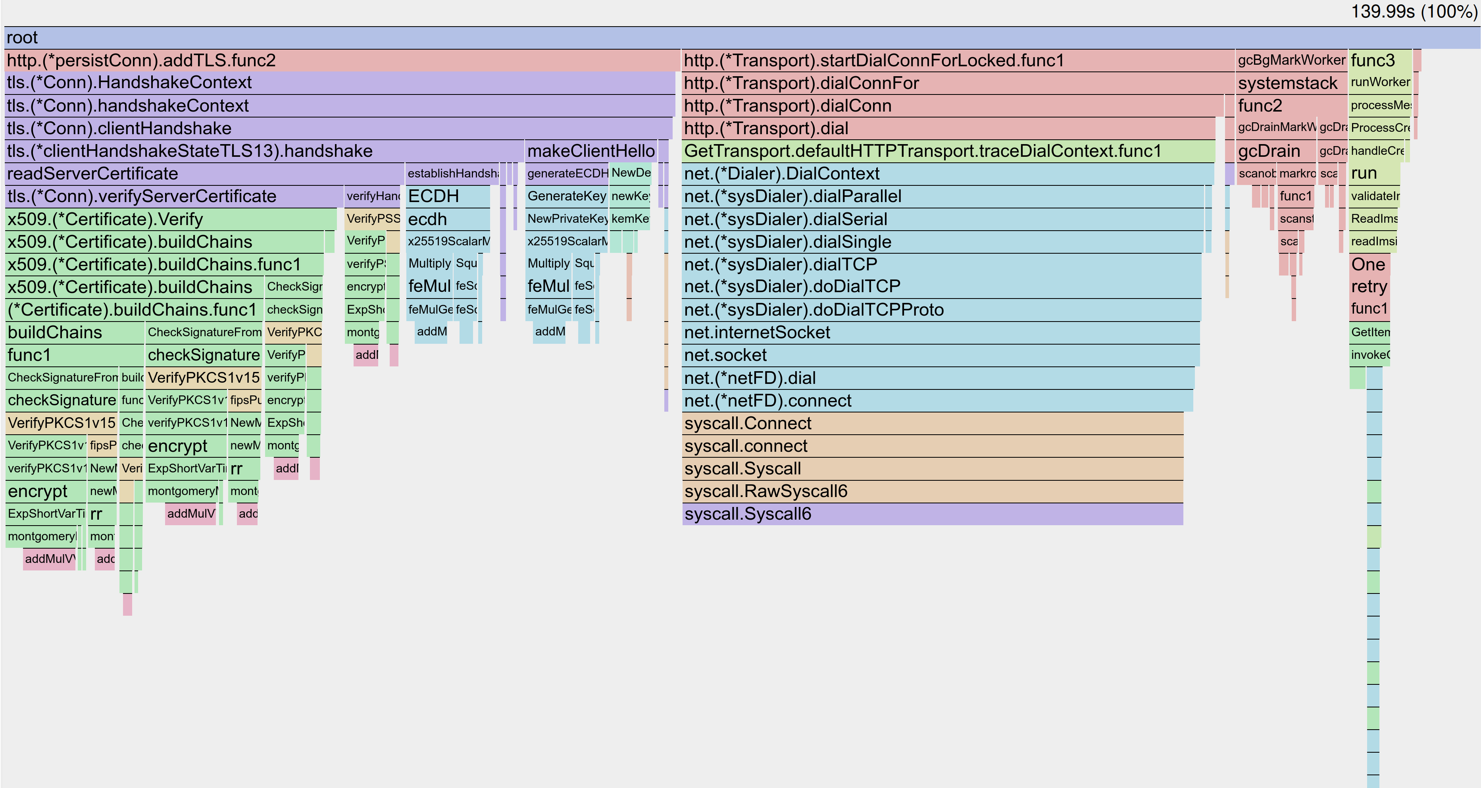Viewport: 1481px width, 788px height.
Task: Select net.(*sysDialer).dialParallel frame
Action: point(943,197)
